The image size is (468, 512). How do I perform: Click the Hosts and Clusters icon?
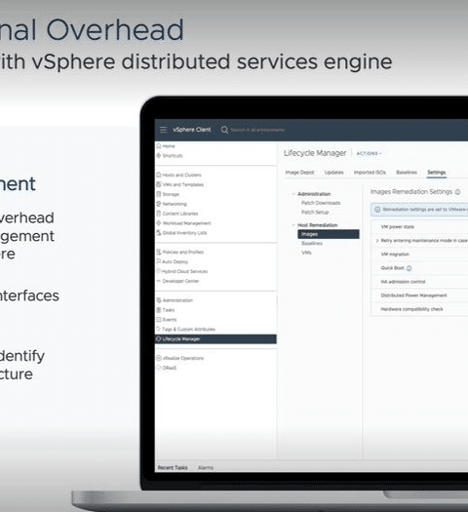[159, 175]
